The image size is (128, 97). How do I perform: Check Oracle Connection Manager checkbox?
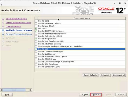coord(36,51)
